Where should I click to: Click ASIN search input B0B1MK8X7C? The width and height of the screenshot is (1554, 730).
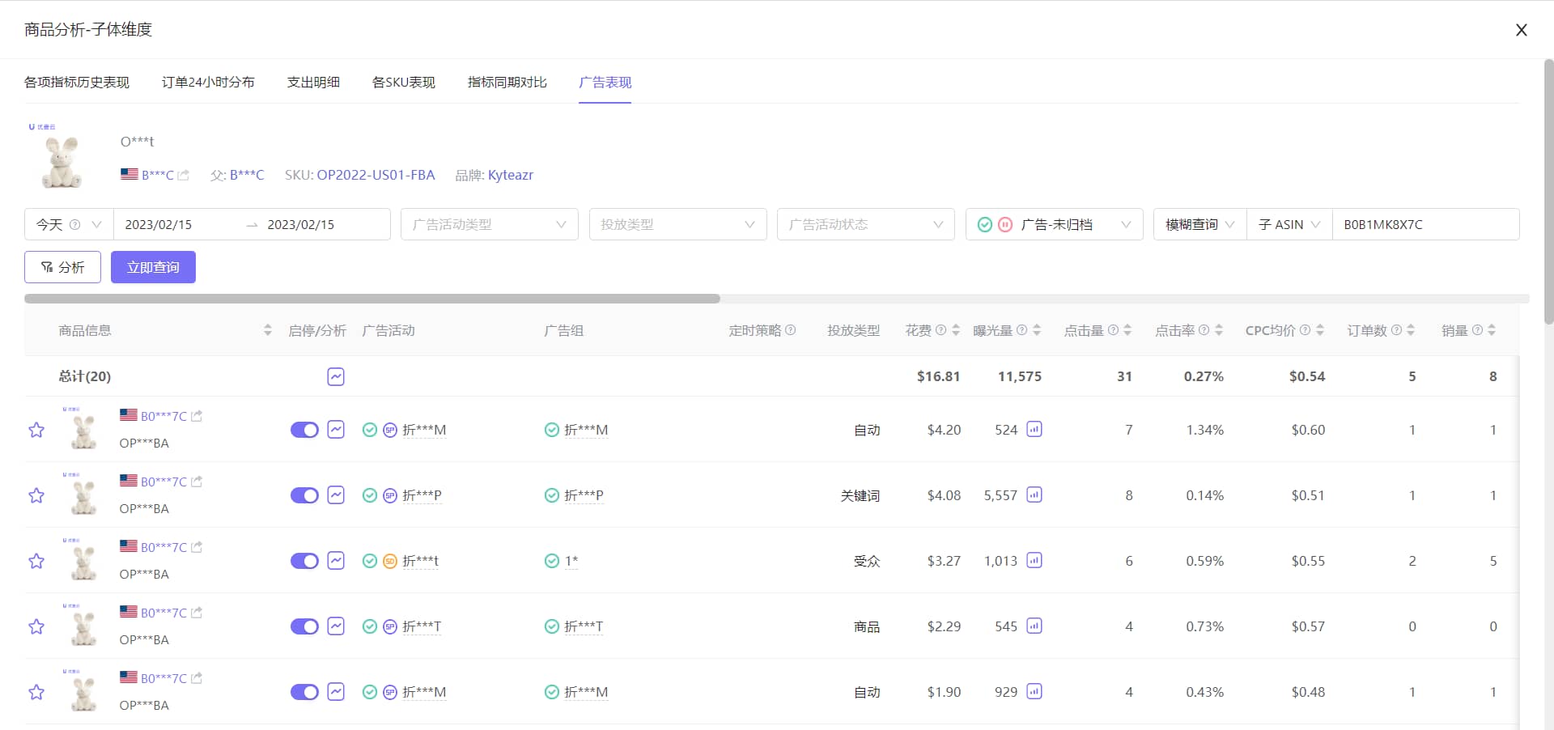pos(1425,224)
